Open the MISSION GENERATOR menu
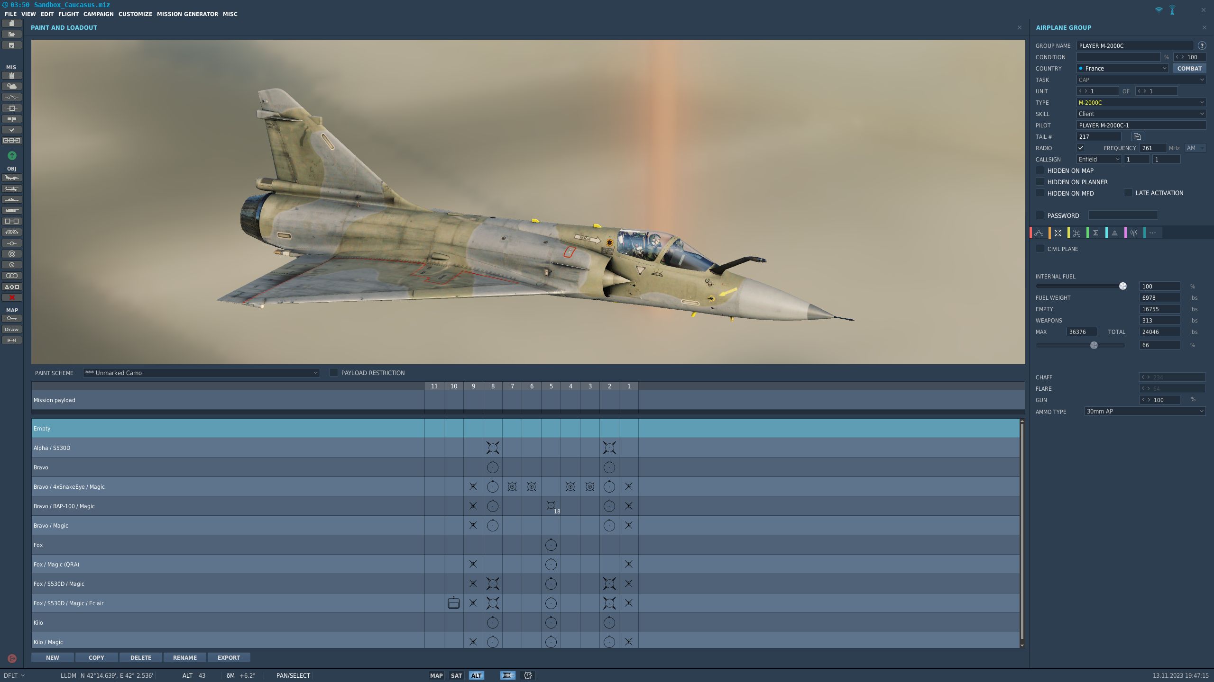The image size is (1214, 682). click(188, 14)
